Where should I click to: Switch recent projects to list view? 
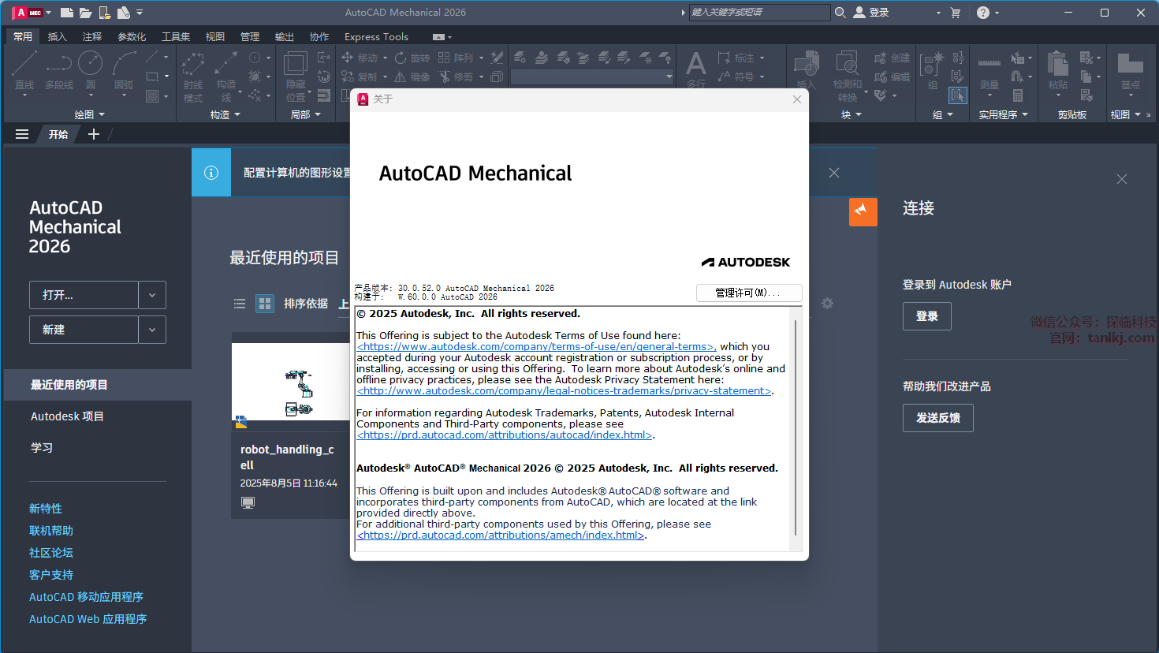click(240, 304)
